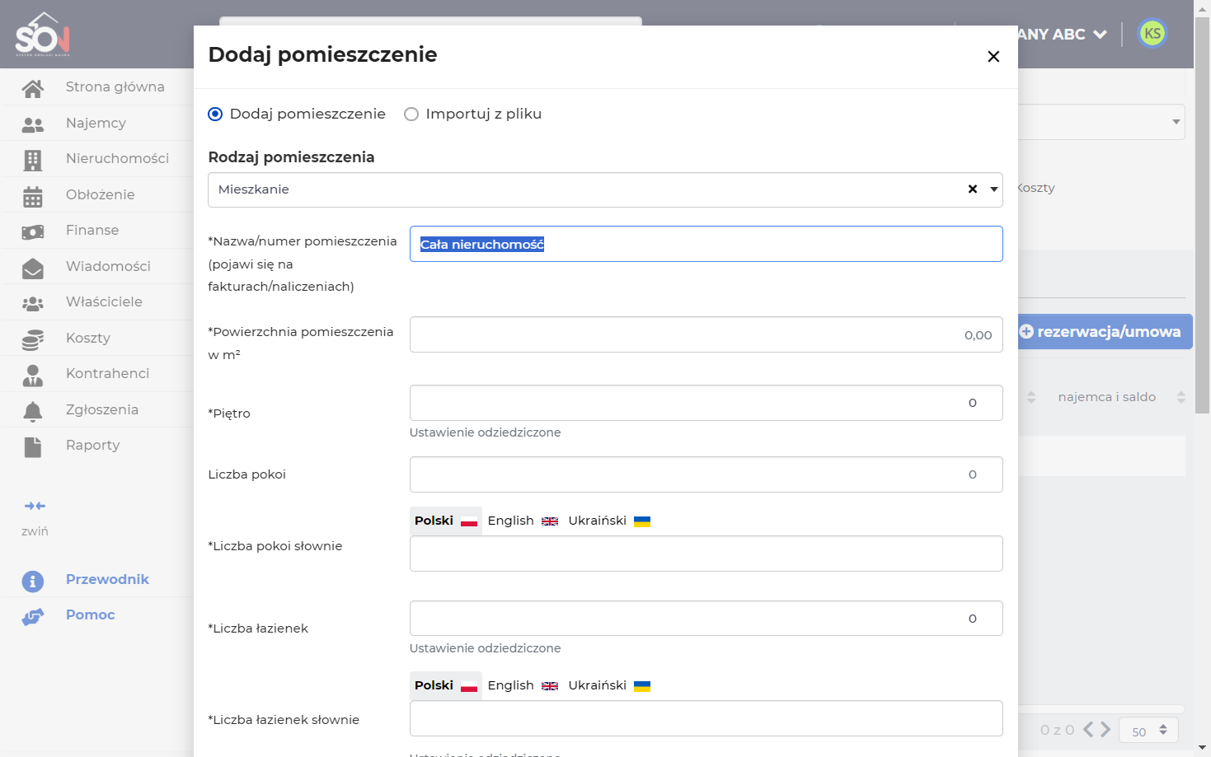The width and height of the screenshot is (1211, 757).
Task: Open the Przewodnik link
Action: click(107, 580)
